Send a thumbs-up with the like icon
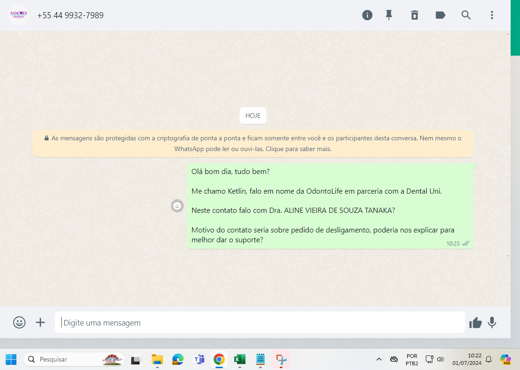Viewport: 520px width, 370px height. (475, 322)
